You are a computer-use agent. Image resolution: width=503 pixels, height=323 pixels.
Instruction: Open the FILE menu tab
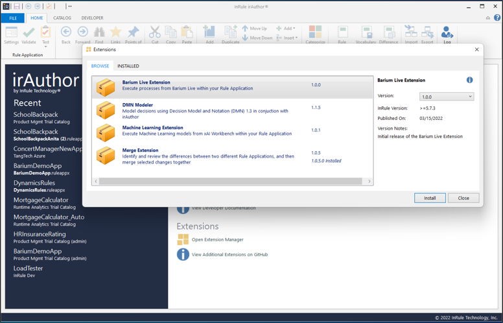point(13,18)
